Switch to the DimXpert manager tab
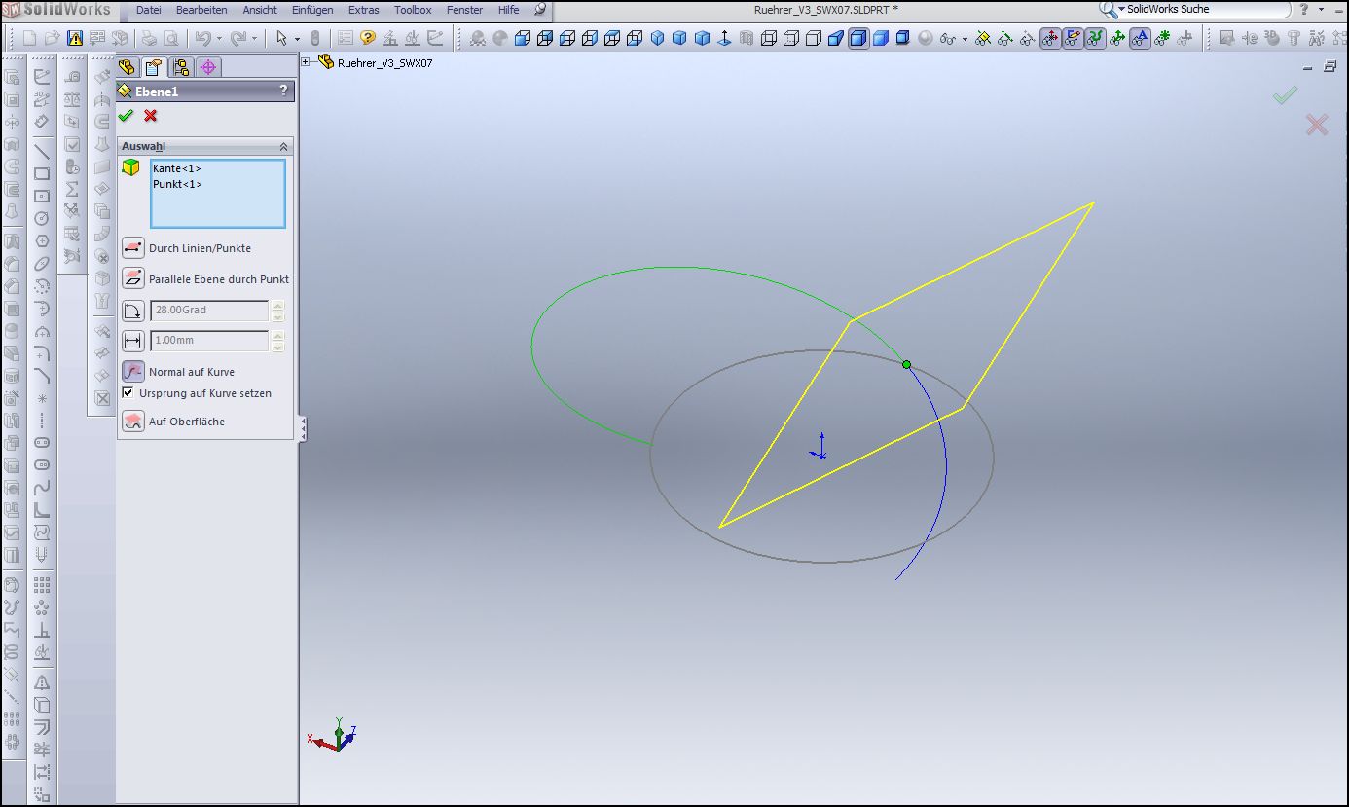The image size is (1349, 807). pos(208,67)
